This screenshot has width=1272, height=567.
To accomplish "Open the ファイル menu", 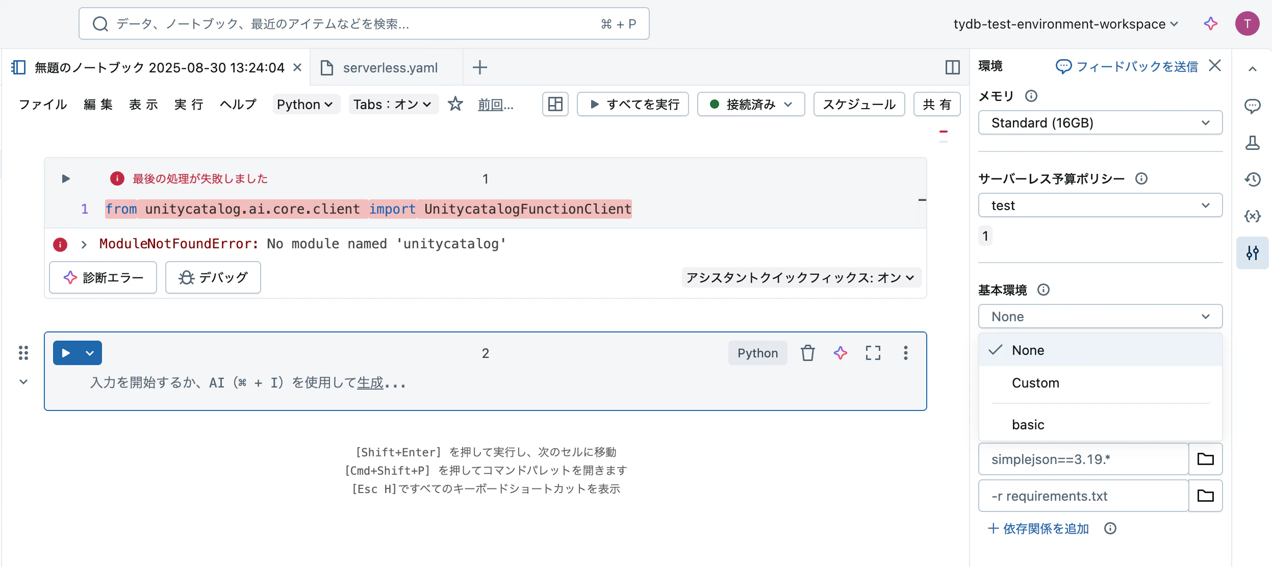I will [x=43, y=104].
